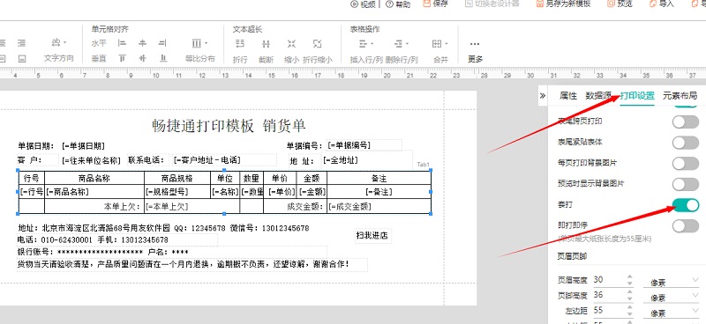706x324 pixels.
Task: Switch to the 属性 properties tab
Action: [568, 95]
